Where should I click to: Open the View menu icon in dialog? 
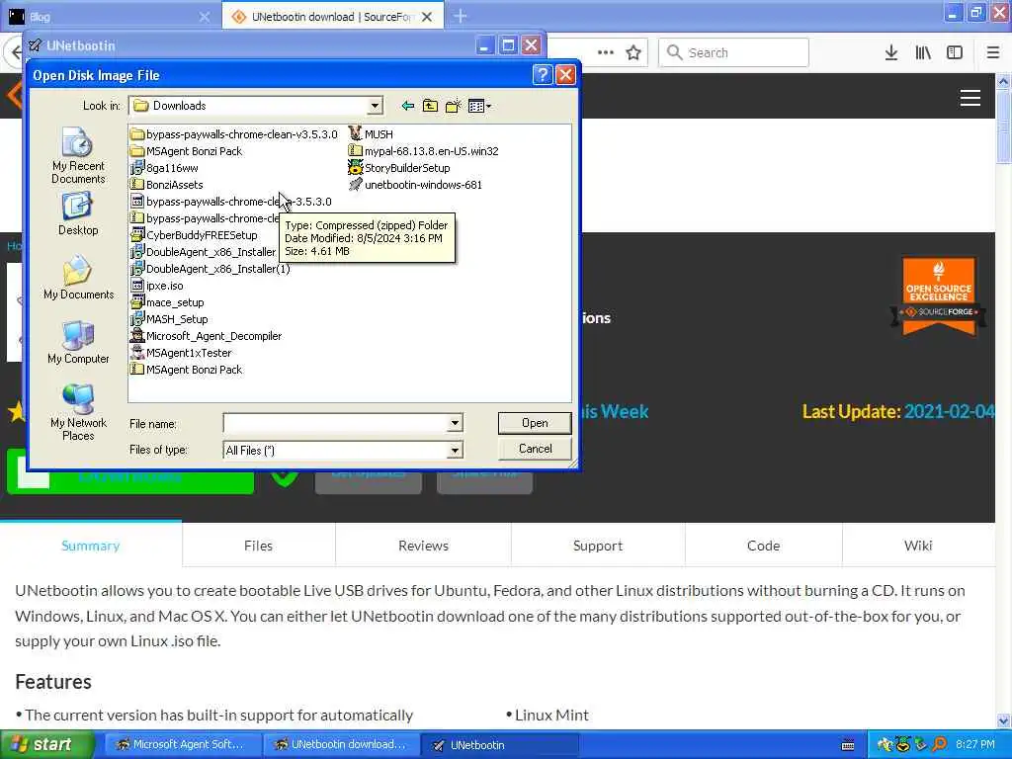479,106
